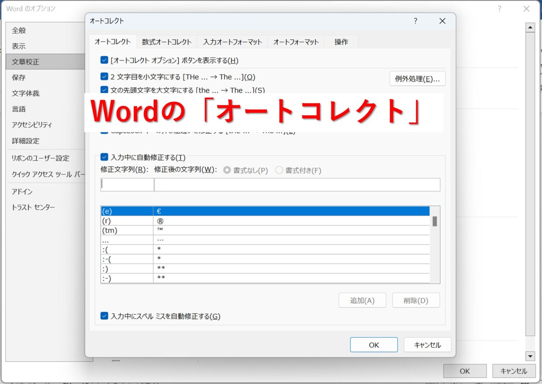542x384 pixels.
Task: Select the オートフォーマット tab
Action: point(296,42)
